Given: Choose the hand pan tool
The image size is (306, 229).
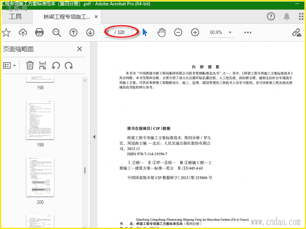Looking at the screenshot, I should [x=161, y=32].
